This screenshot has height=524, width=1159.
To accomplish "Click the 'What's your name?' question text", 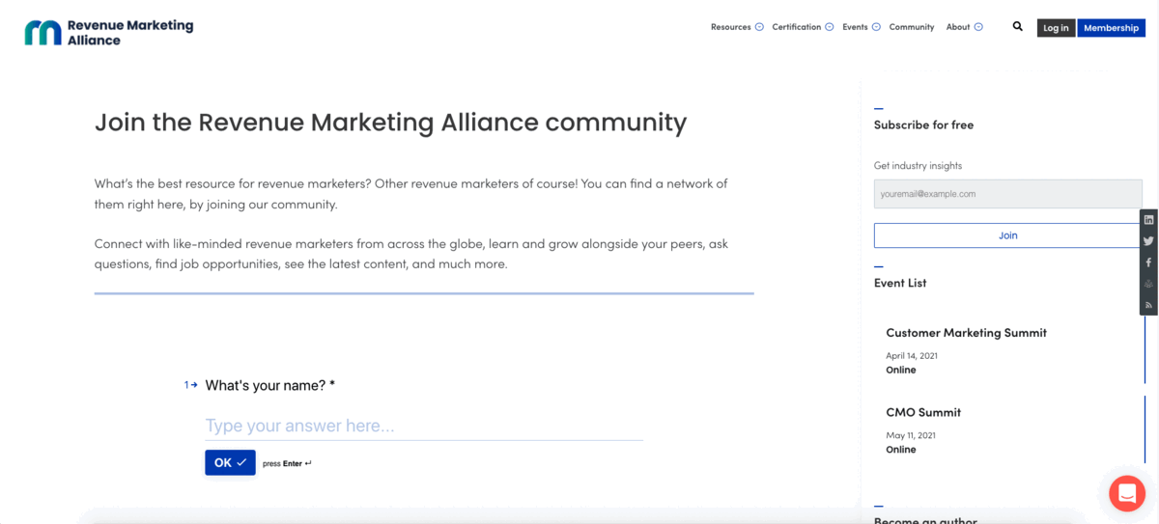I will 270,385.
